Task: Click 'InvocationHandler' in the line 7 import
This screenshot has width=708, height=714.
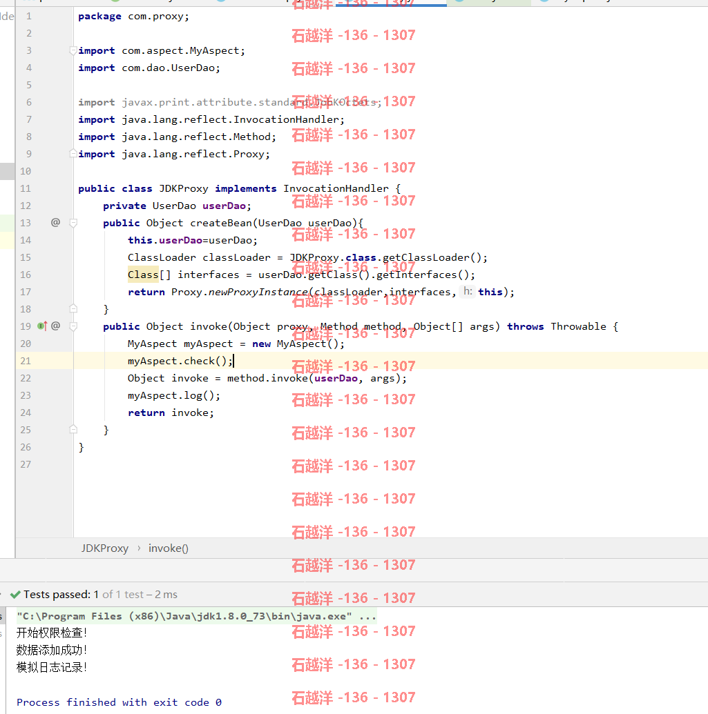Action: 286,120
